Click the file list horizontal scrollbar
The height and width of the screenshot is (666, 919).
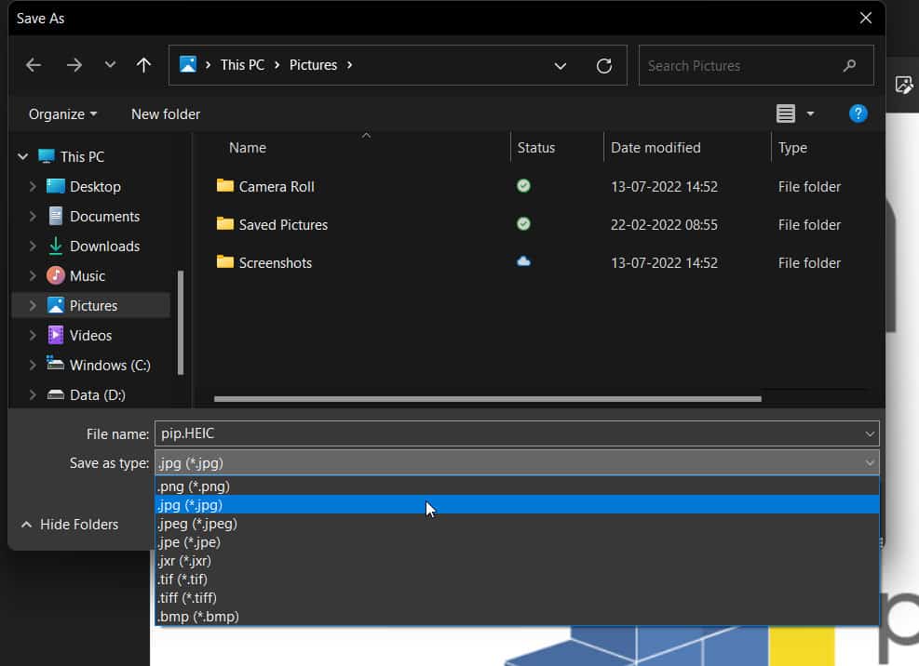coord(488,399)
